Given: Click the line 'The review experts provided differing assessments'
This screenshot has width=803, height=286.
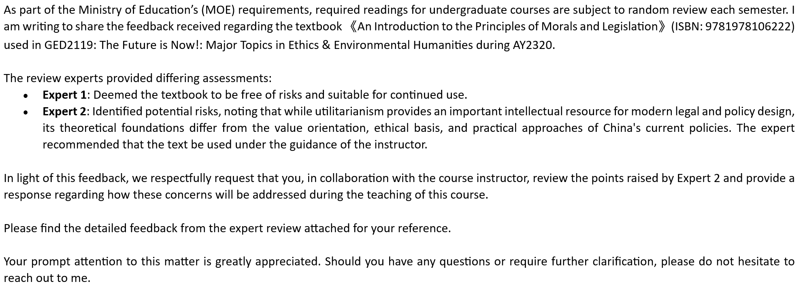Looking at the screenshot, I should (138, 78).
